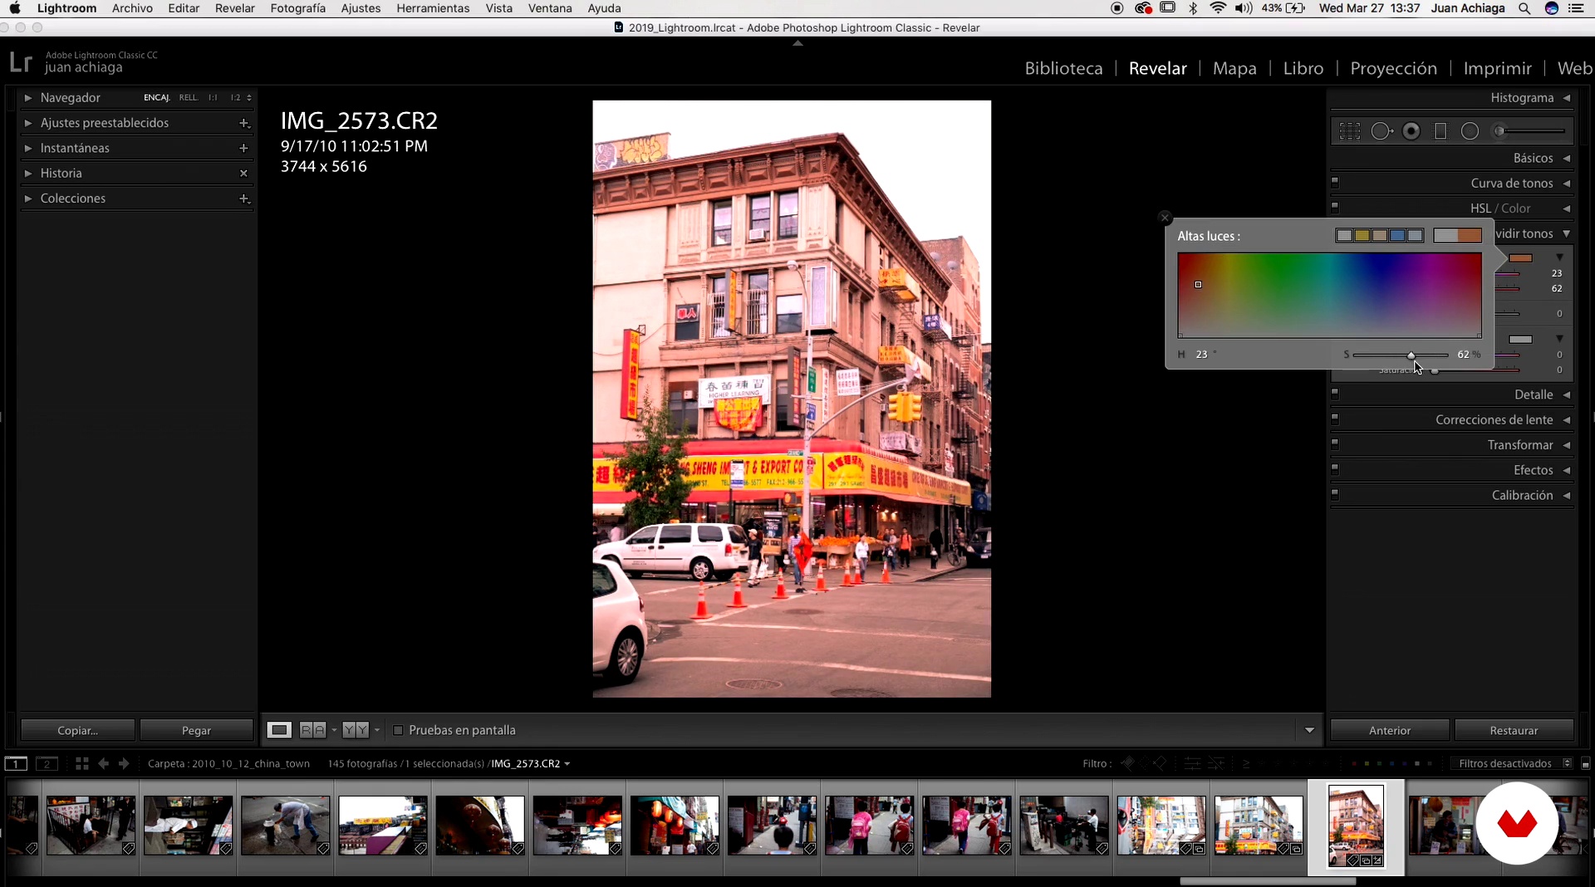Image resolution: width=1595 pixels, height=887 pixels.
Task: Click the YY comparison view icon
Action: (356, 730)
